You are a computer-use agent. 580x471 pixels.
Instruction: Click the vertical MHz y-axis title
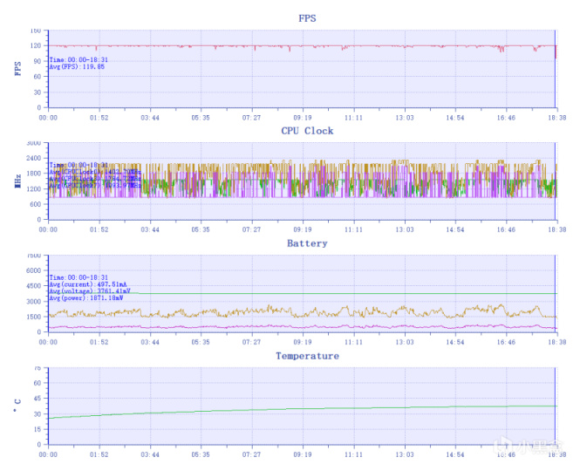[17, 181]
